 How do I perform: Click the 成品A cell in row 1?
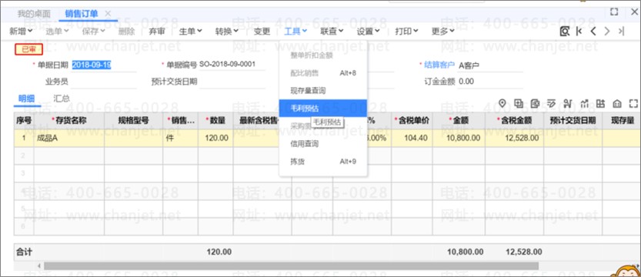69,138
